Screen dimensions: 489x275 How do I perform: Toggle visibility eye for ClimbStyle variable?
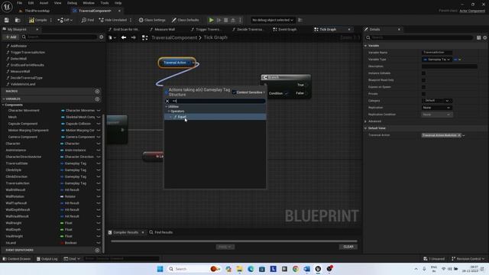99,170
